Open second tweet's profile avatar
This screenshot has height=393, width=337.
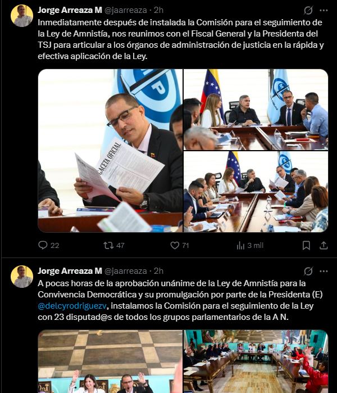point(22,277)
